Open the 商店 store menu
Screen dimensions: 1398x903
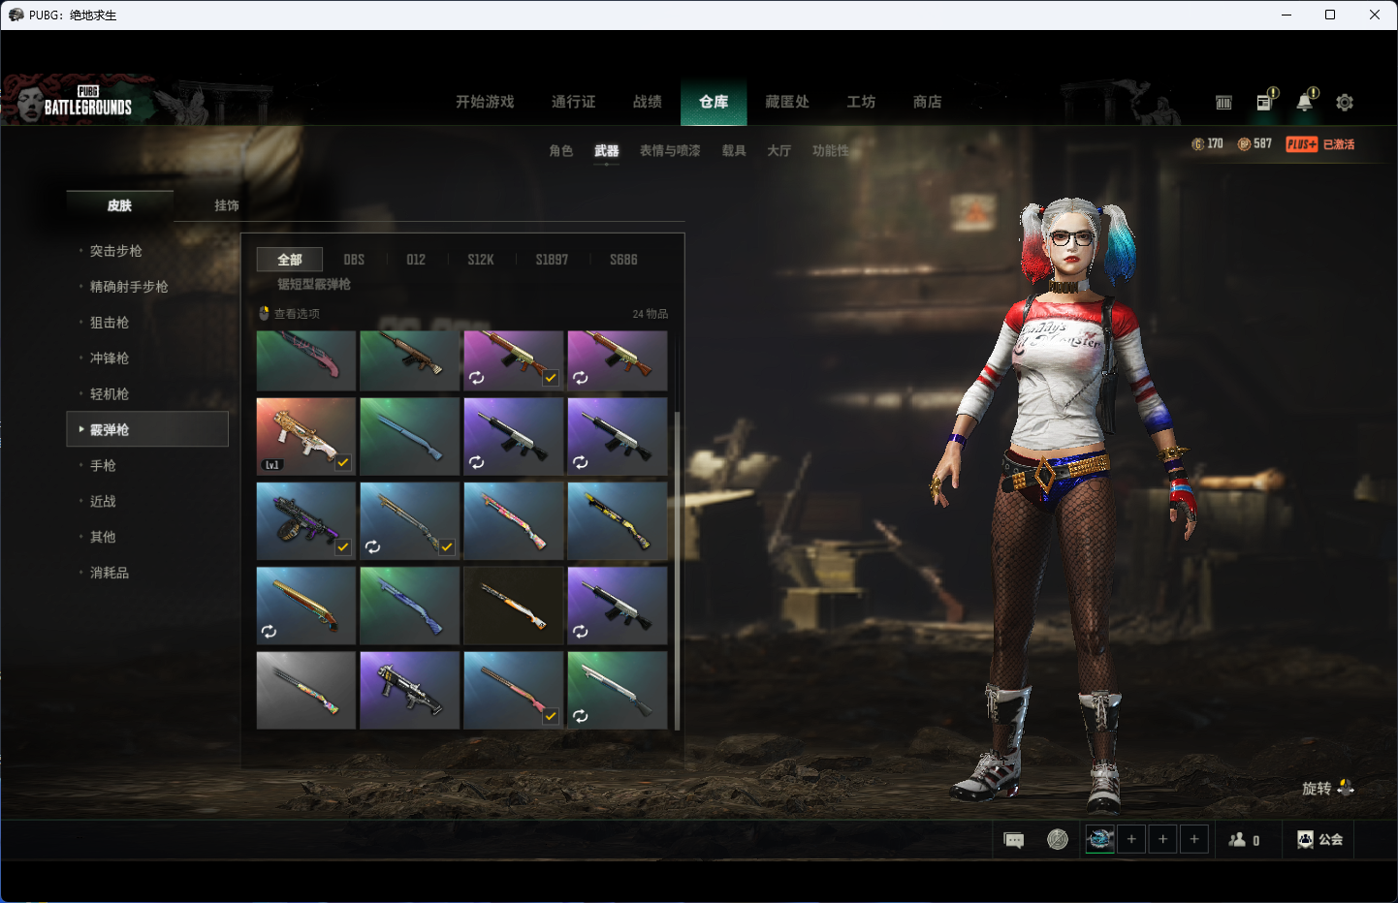pyautogui.click(x=928, y=102)
